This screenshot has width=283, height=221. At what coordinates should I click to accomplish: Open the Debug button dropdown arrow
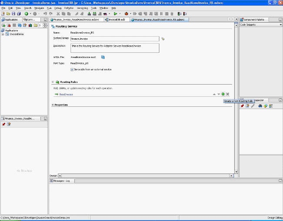[131, 14]
